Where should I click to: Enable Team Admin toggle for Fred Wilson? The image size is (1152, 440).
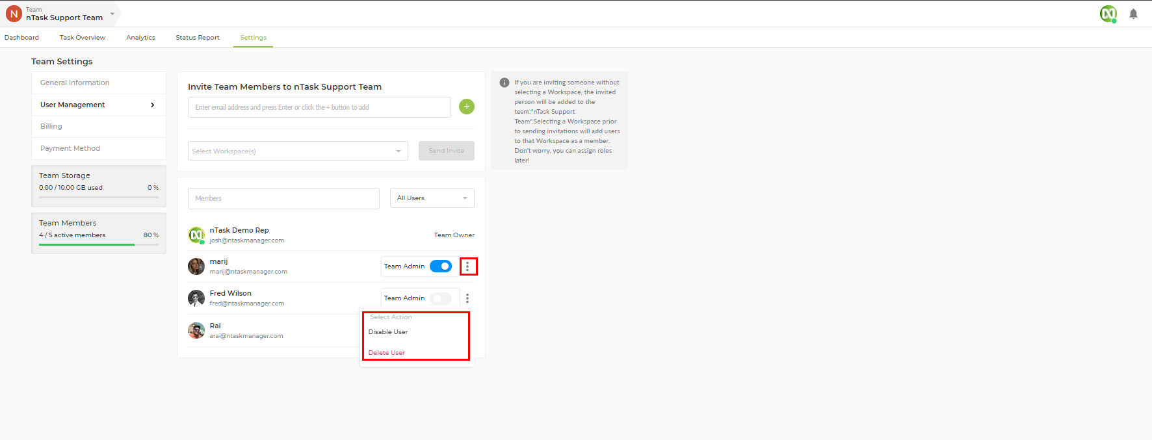click(441, 298)
